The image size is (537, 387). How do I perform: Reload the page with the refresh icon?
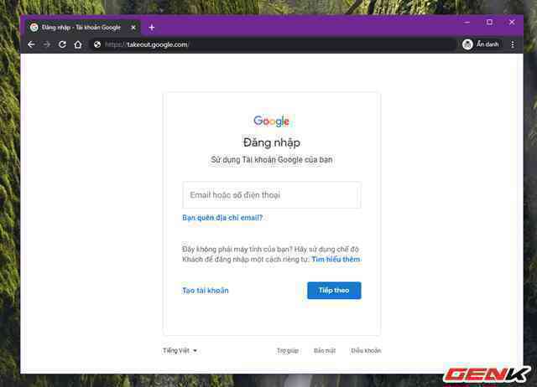(x=62, y=44)
